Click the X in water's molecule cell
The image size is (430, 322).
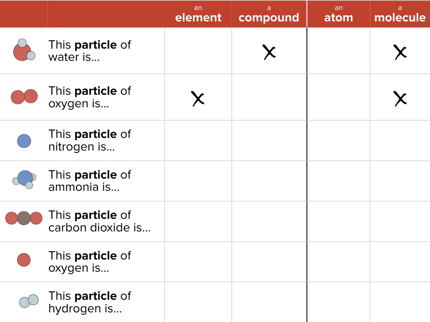click(x=400, y=52)
